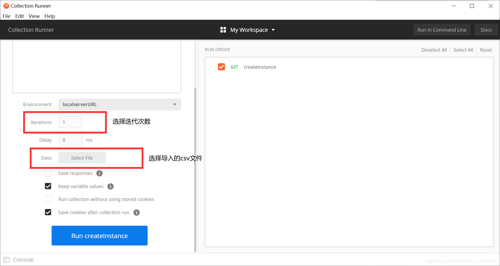Viewport: 500px width, 266px height.
Task: Click Deselect All in run order
Action: tap(434, 50)
